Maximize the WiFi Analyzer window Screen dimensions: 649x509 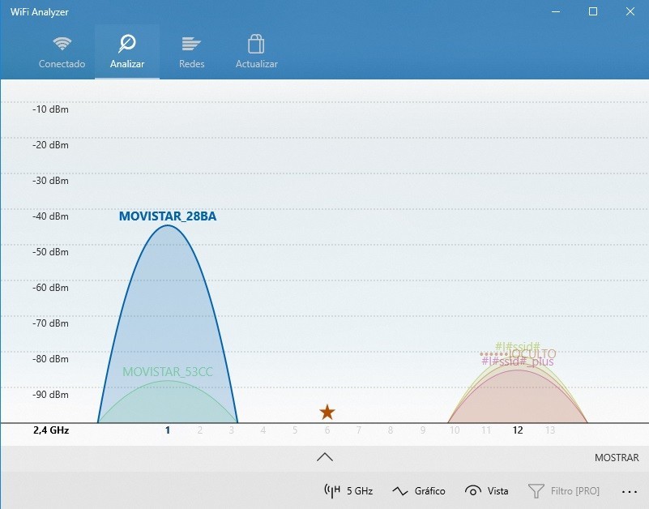click(x=593, y=11)
